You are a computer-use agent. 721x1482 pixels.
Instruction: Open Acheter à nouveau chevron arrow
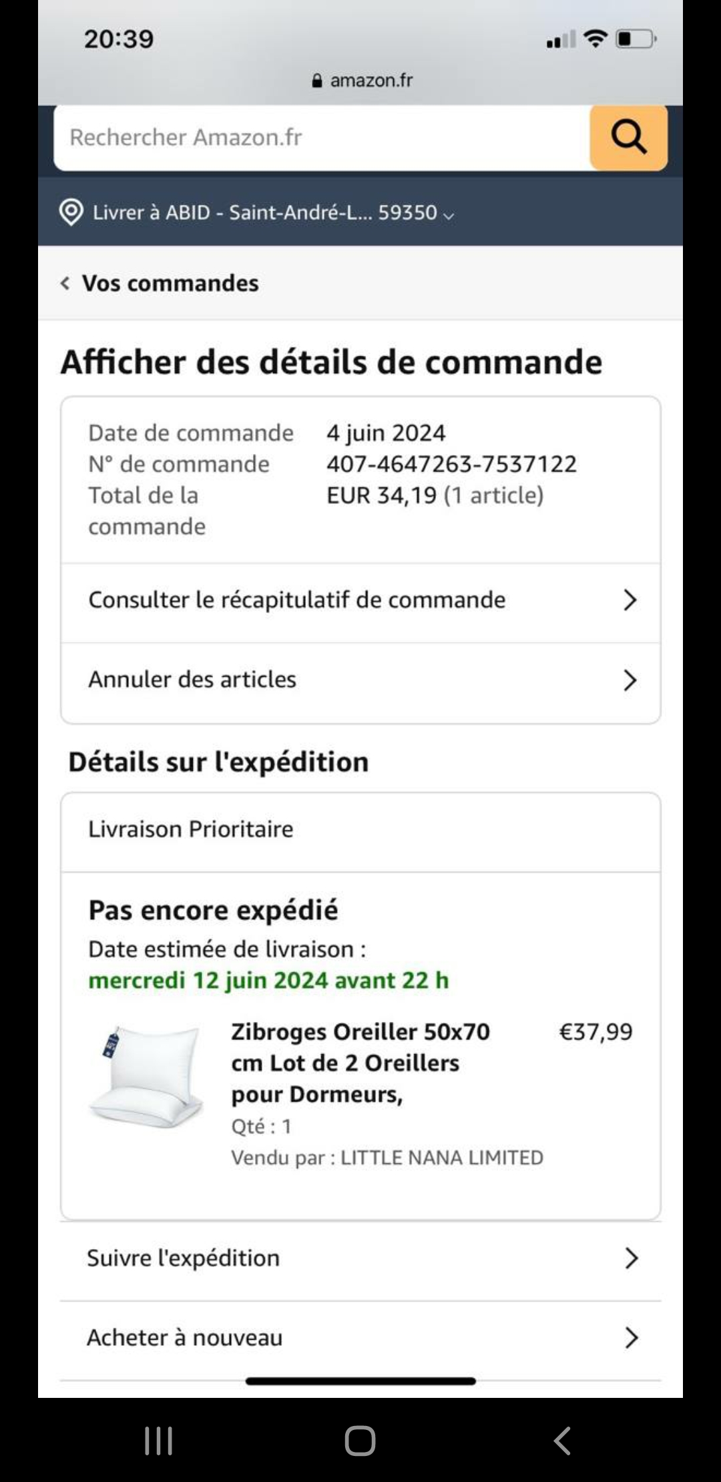click(632, 1338)
